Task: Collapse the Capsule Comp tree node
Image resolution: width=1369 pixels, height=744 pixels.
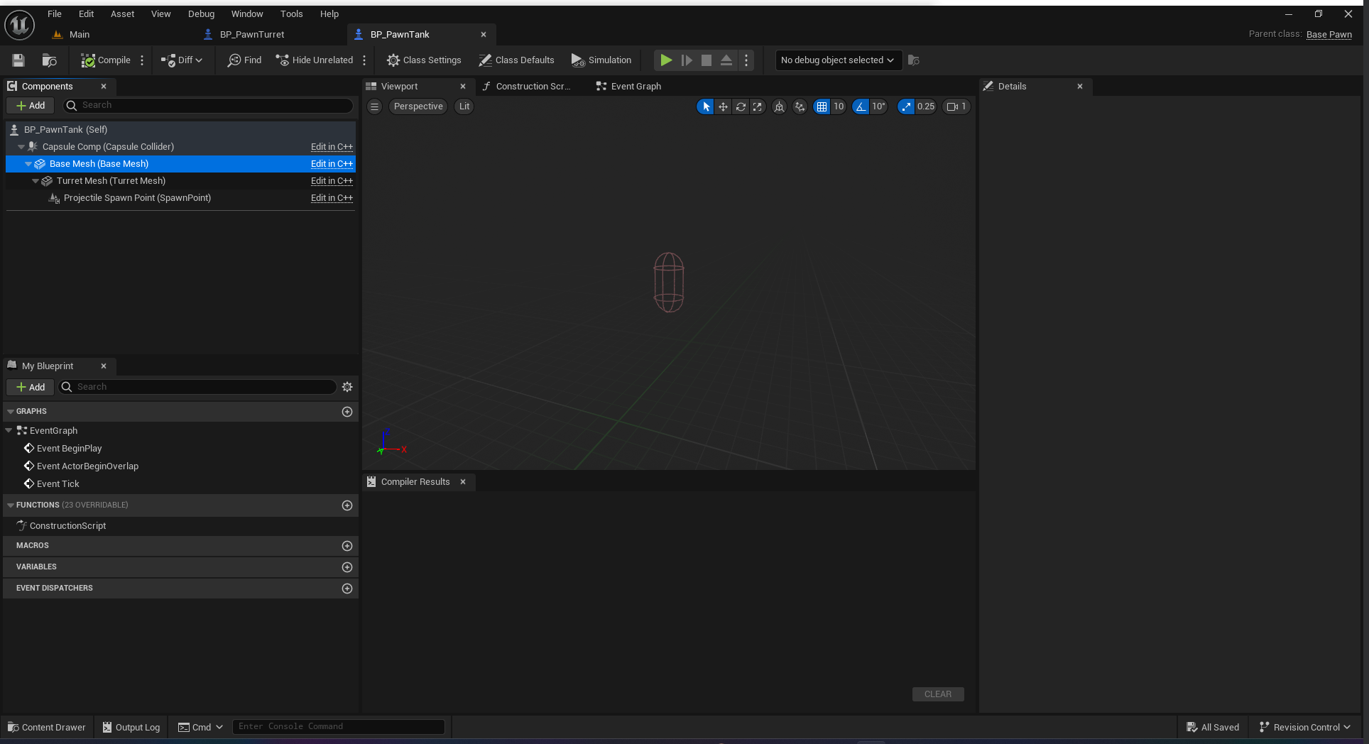Action: click(21, 147)
